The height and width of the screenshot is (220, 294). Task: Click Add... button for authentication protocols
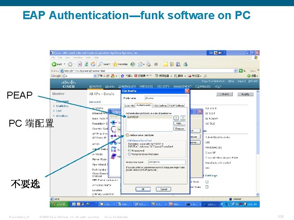click(x=179, y=123)
